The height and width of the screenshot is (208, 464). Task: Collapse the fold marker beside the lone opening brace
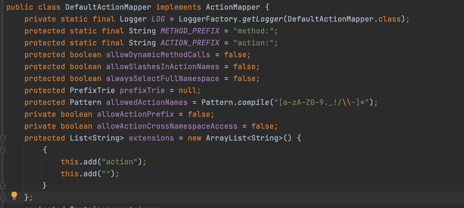[x=3, y=150]
